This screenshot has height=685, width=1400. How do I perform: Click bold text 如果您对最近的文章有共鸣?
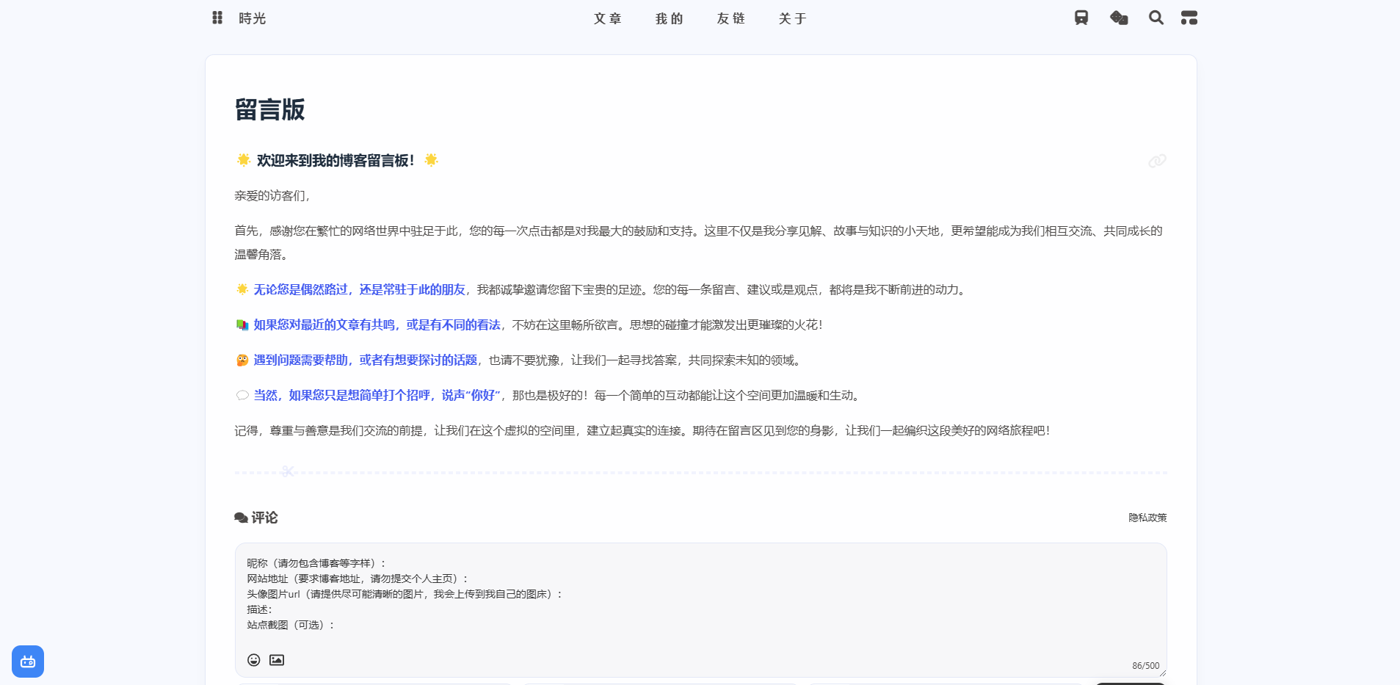coord(324,325)
